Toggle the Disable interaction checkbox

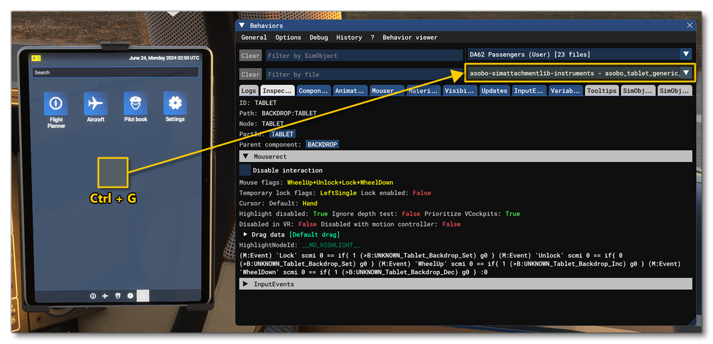click(x=244, y=169)
